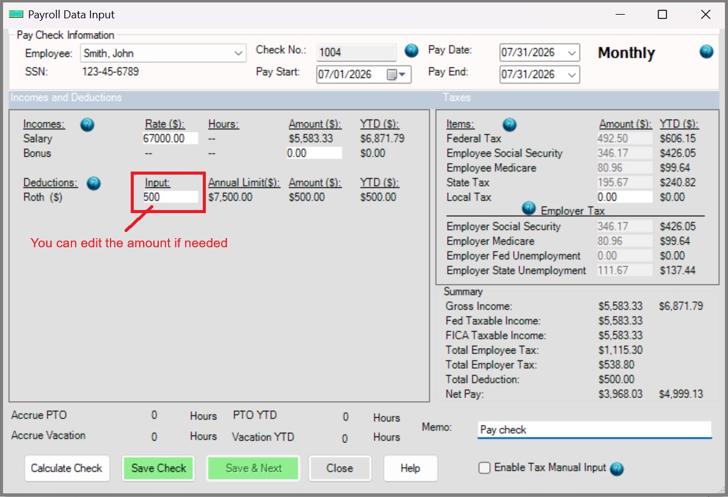Click help icon beside Employer Tax label
Screen dimensions: 728x497
(529, 208)
